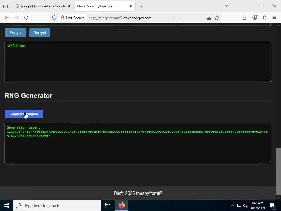Install page as web app icon

209,18
